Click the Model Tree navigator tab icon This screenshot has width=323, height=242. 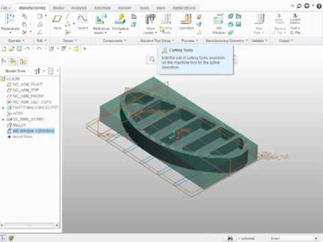coord(4,61)
